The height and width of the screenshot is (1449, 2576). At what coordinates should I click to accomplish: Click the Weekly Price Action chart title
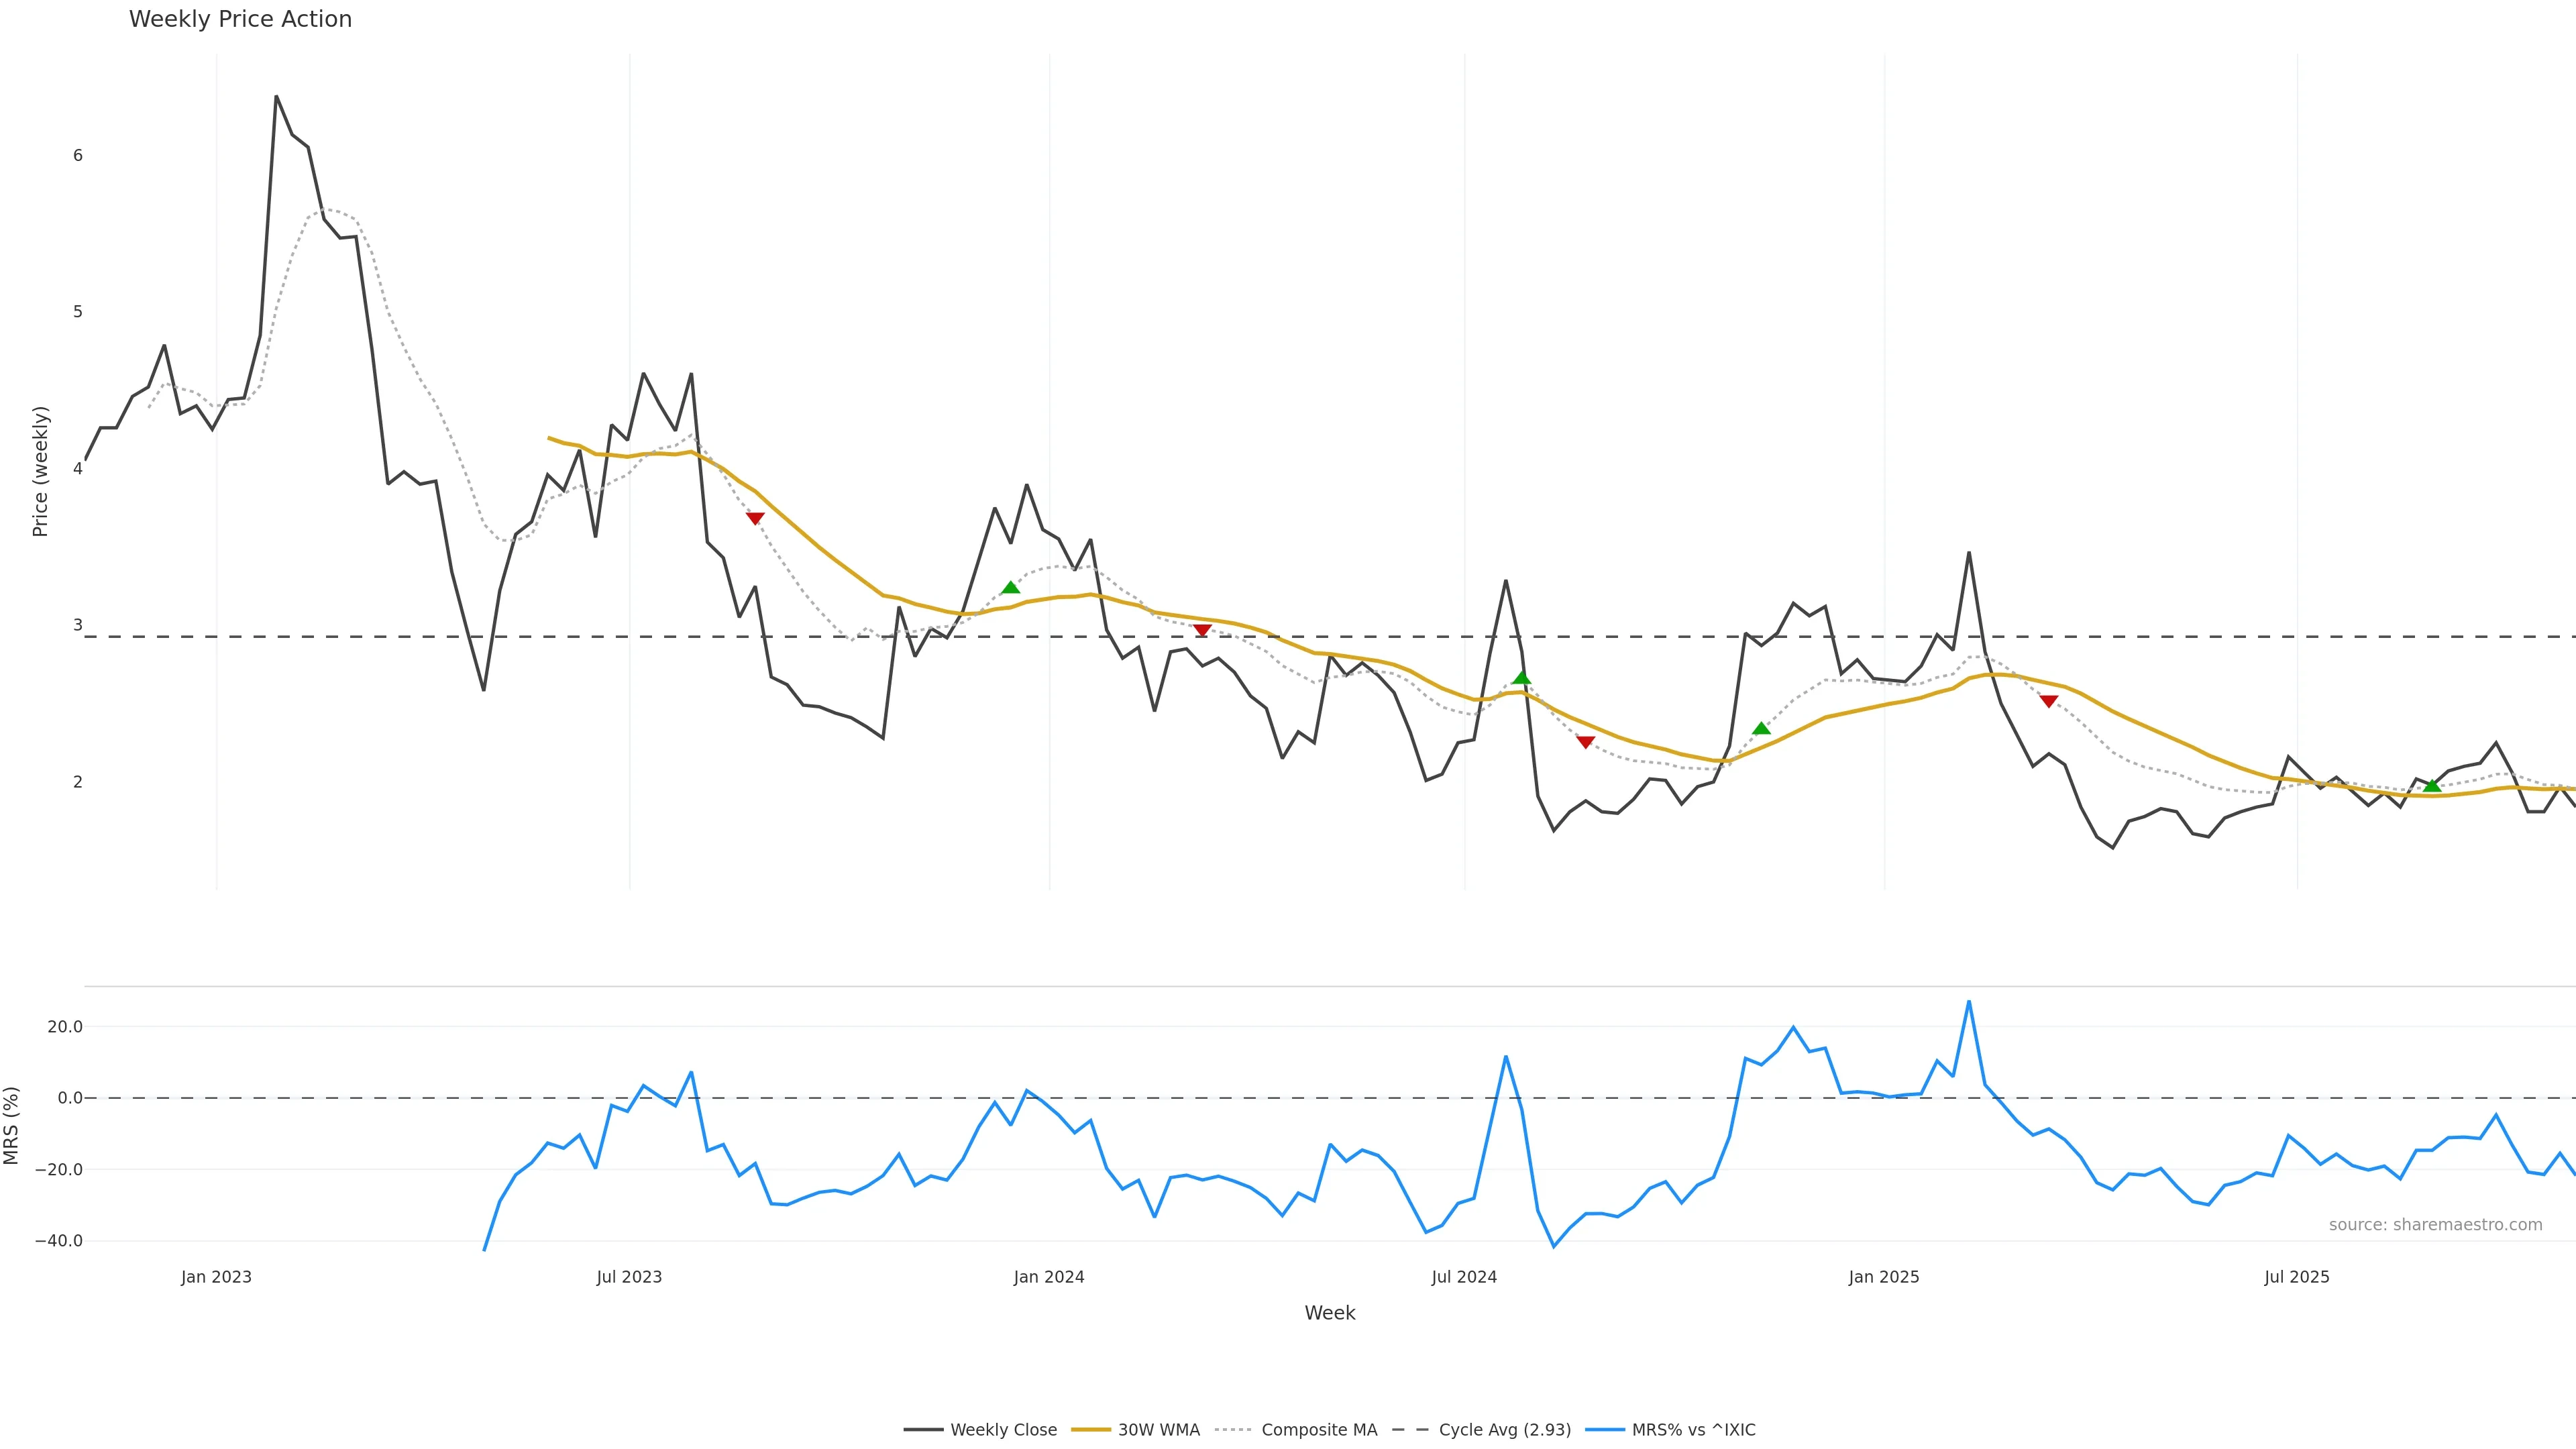[240, 19]
